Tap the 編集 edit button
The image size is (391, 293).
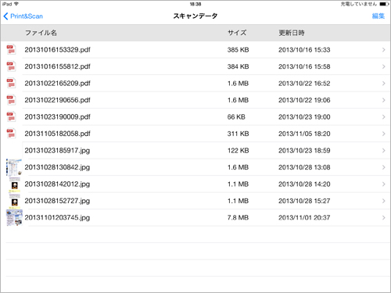point(378,16)
